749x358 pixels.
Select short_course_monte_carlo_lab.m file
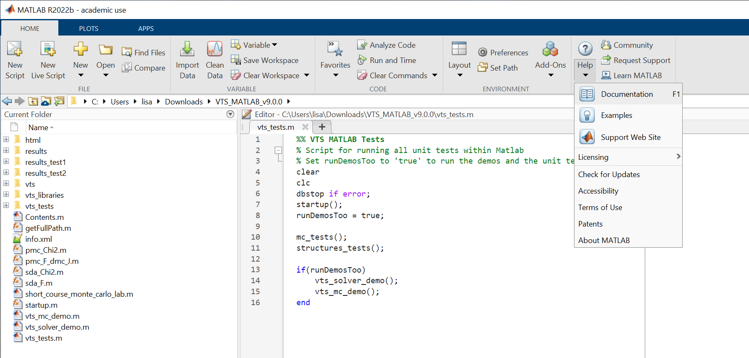coord(79,294)
